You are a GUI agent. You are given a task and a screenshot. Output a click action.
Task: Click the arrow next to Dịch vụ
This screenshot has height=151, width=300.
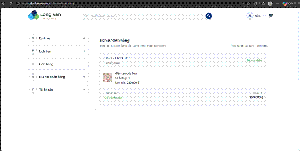(x=84, y=38)
